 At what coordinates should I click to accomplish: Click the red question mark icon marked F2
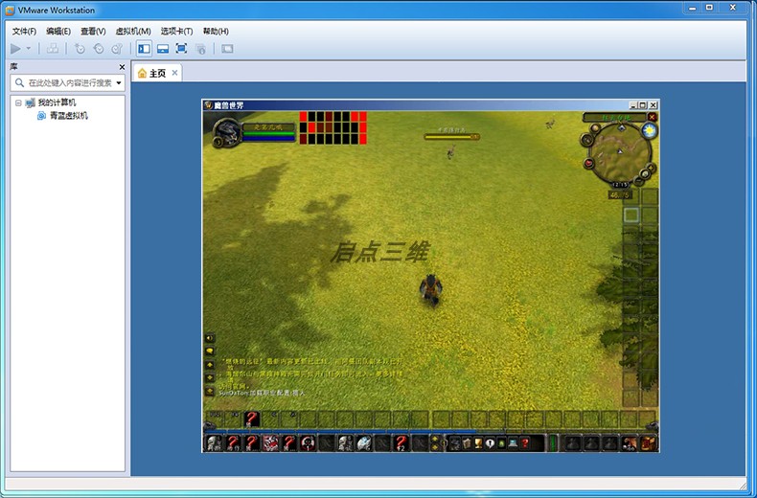[401, 442]
